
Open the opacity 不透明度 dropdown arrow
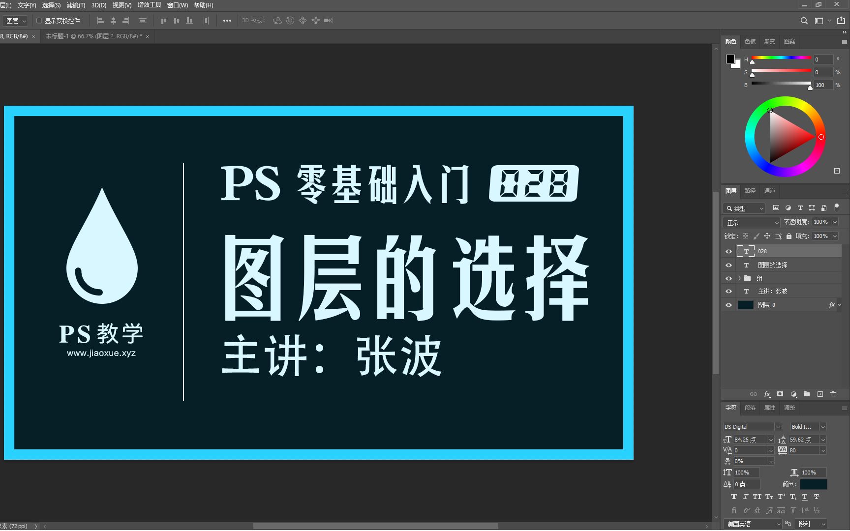coord(835,222)
